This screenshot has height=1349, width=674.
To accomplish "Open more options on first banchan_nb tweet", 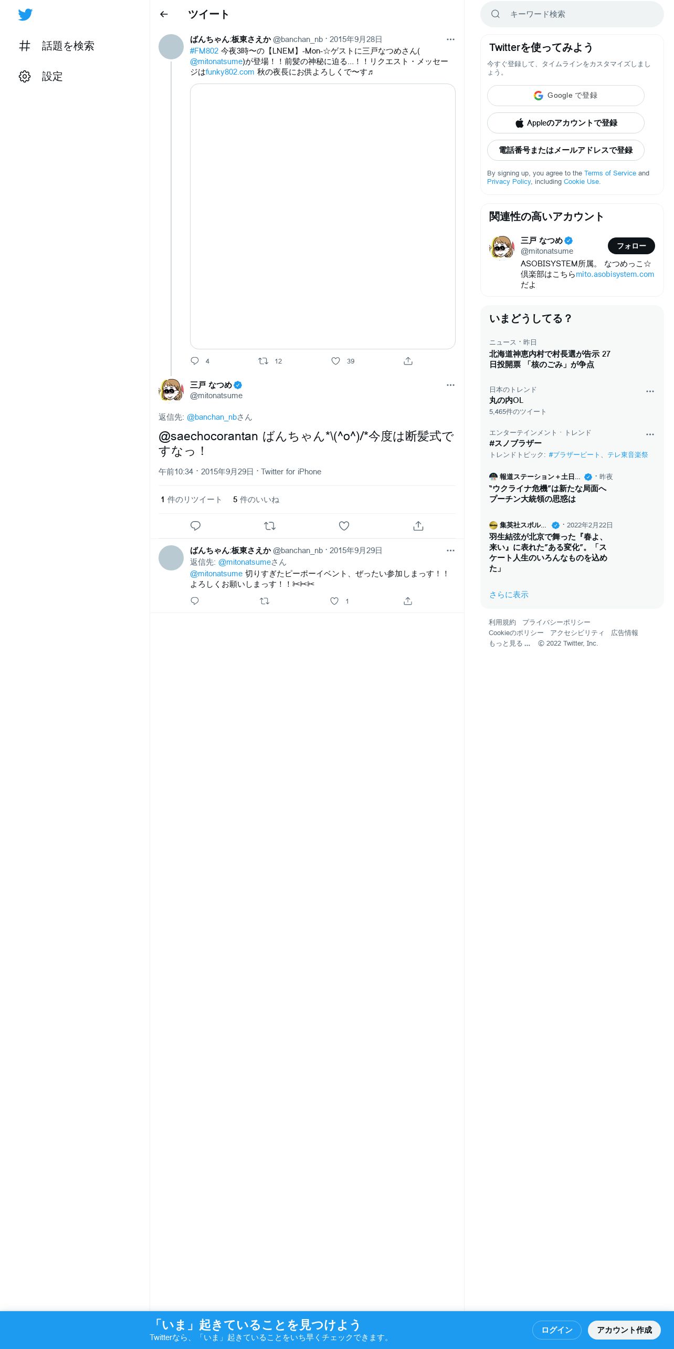I will pos(450,39).
